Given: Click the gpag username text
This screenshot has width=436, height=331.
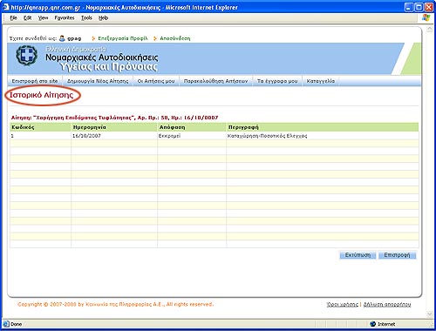Looking at the screenshot, I should coord(74,38).
